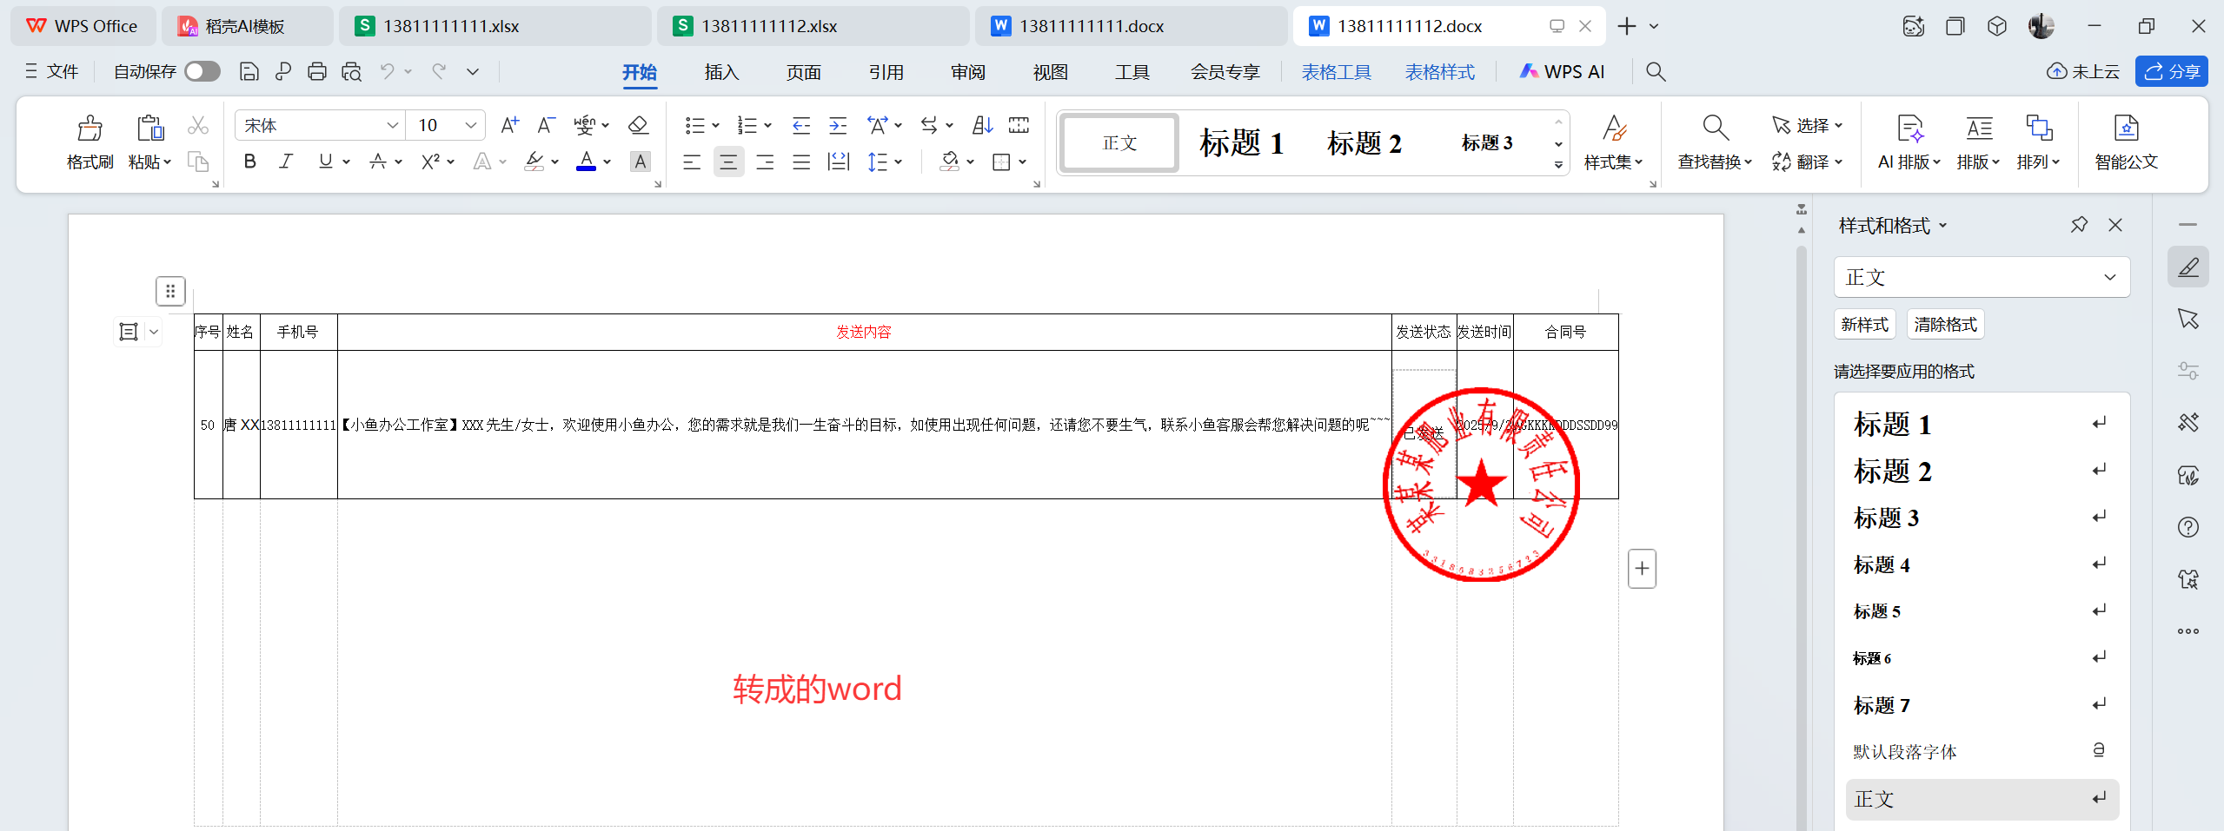This screenshot has height=831, width=2224.
Task: Click the increase font size icon
Action: pyautogui.click(x=510, y=126)
